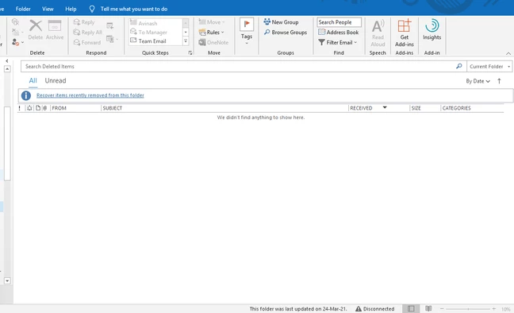The image size is (514, 313).
Task: Click the zoom slider in the status bar
Action: [x=468, y=309]
